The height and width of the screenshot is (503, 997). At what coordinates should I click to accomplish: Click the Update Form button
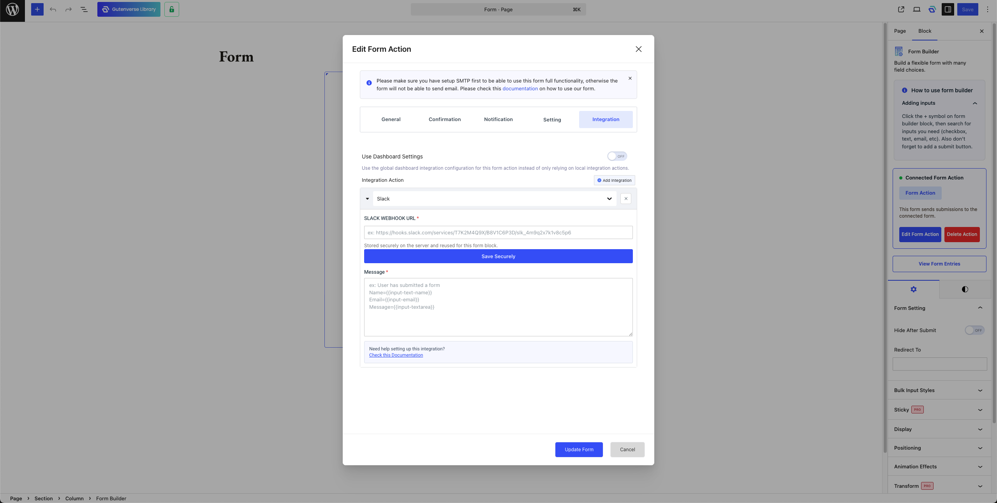(579, 450)
